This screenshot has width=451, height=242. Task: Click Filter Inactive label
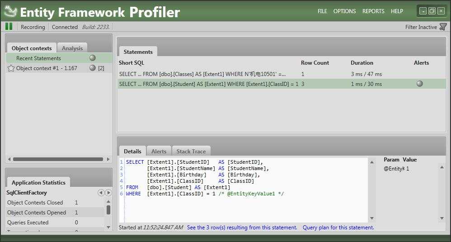click(x=421, y=27)
